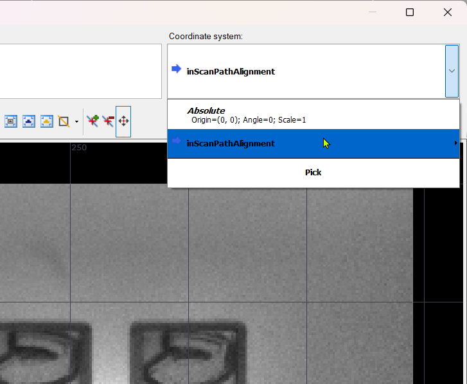Close the window
The image size is (467, 384).
tap(448, 12)
